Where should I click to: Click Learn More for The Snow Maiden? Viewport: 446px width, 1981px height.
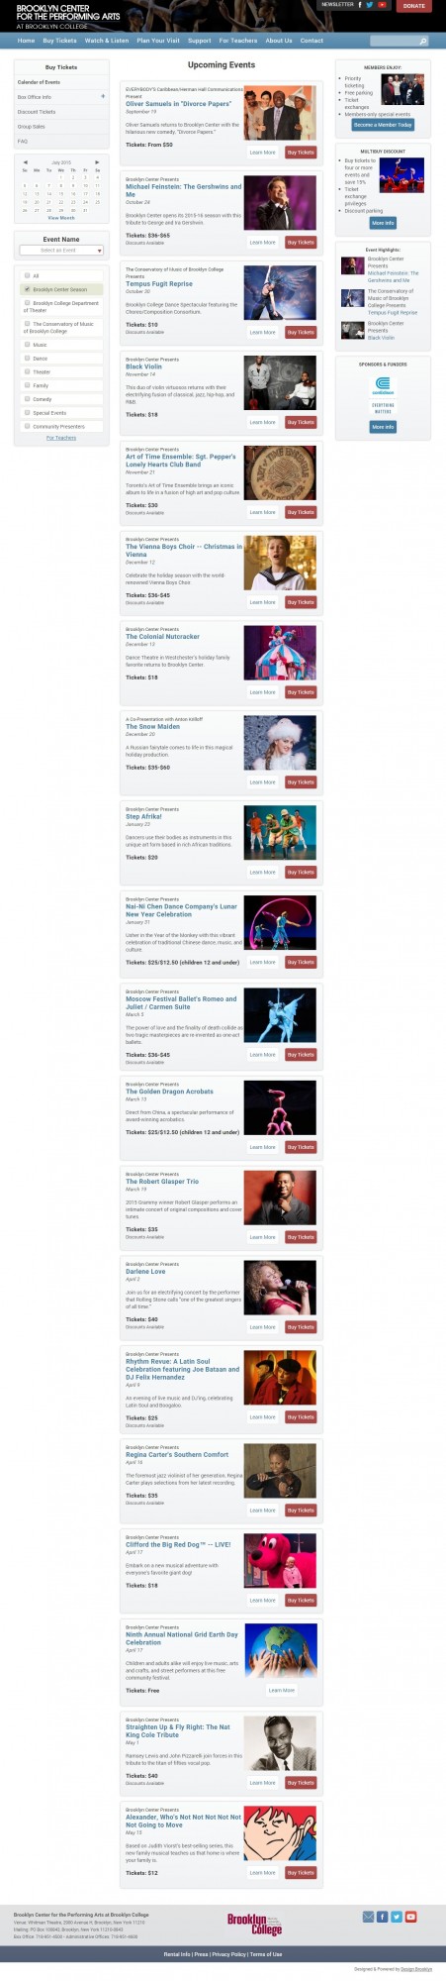(263, 782)
